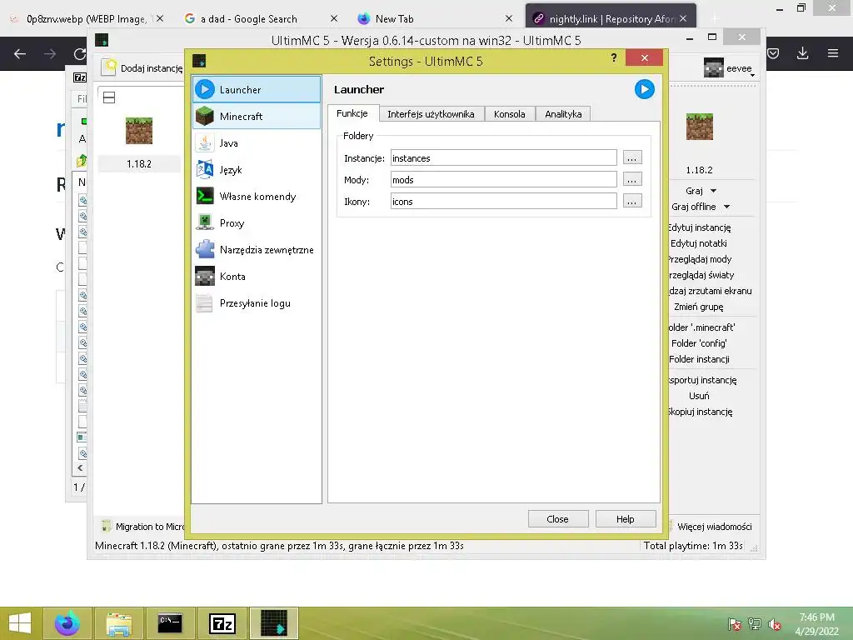Switch to the Konsola tab
853x640 pixels.
pyautogui.click(x=510, y=113)
